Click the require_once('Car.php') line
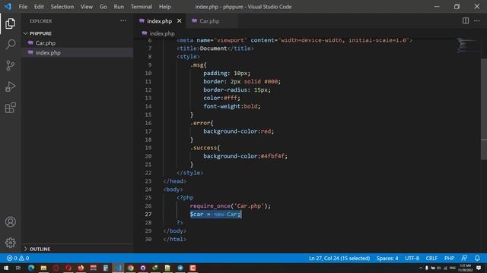Screen dimensions: 487x273 [x=230, y=206]
